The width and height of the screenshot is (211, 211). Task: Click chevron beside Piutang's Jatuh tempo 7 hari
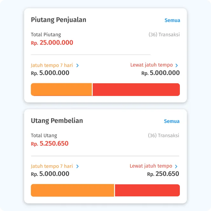(x=78, y=65)
